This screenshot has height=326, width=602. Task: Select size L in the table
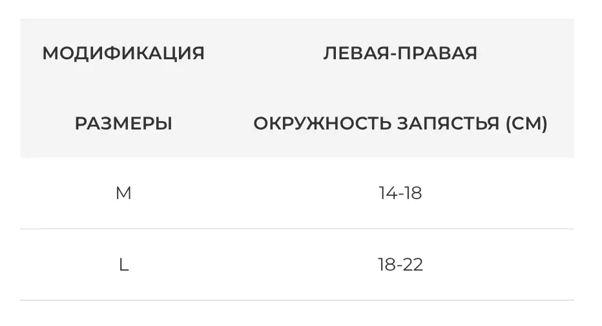tap(123, 264)
